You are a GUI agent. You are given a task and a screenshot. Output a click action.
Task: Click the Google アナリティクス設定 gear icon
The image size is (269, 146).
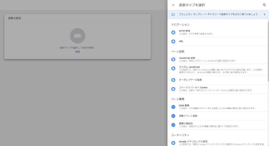click(173, 143)
